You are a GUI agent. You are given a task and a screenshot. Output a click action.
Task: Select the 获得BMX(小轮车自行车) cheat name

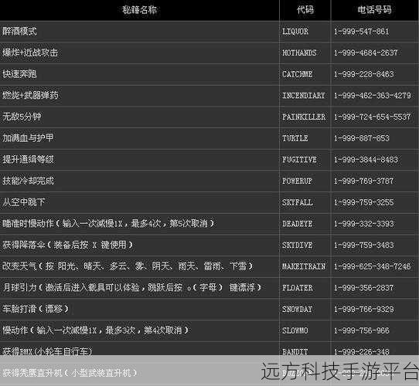(x=47, y=351)
